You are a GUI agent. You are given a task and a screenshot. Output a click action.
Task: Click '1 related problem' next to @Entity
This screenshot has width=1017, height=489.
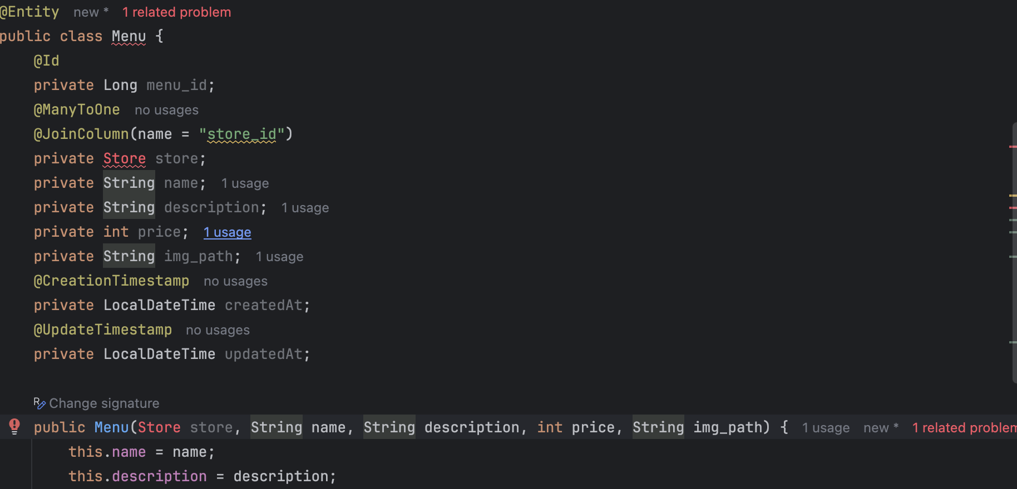[x=176, y=12]
